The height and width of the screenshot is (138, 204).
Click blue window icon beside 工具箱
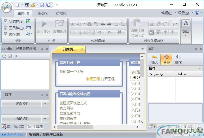(28, 27)
